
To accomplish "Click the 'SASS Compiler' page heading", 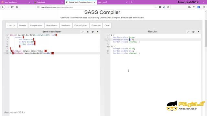I will pyautogui.click(x=102, y=12).
